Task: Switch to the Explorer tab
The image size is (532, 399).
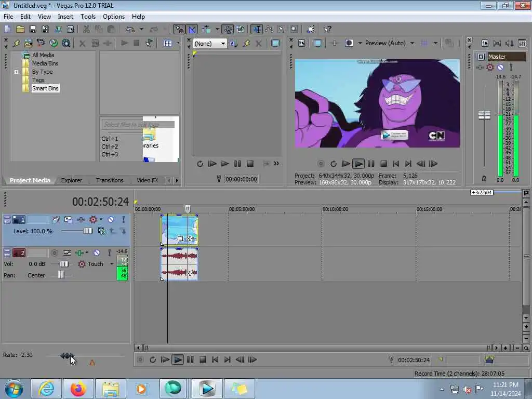Action: coord(71,180)
